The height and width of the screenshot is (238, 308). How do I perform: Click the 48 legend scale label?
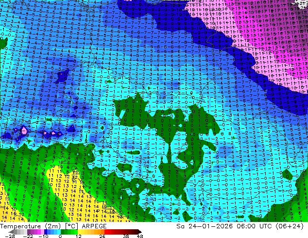click(x=140, y=236)
